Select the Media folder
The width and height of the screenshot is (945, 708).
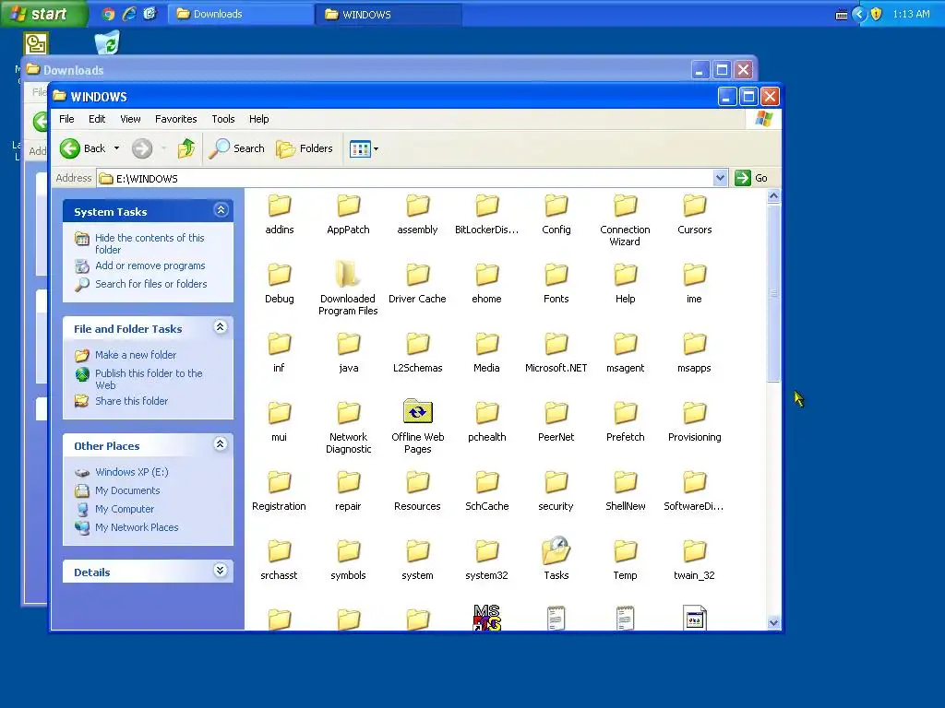point(486,352)
